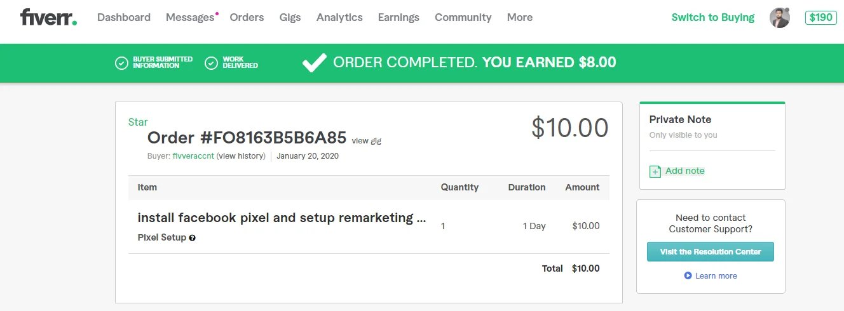Screen dimensions: 844x311
Task: Click the Buyer Submitted Information checkmark icon
Action: point(121,63)
